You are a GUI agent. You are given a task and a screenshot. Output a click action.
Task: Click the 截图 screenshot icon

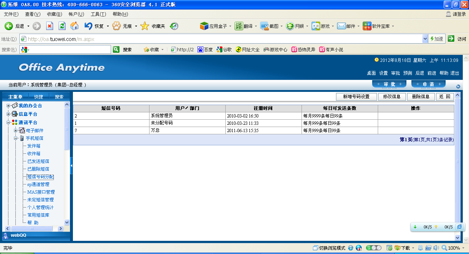coord(265,26)
